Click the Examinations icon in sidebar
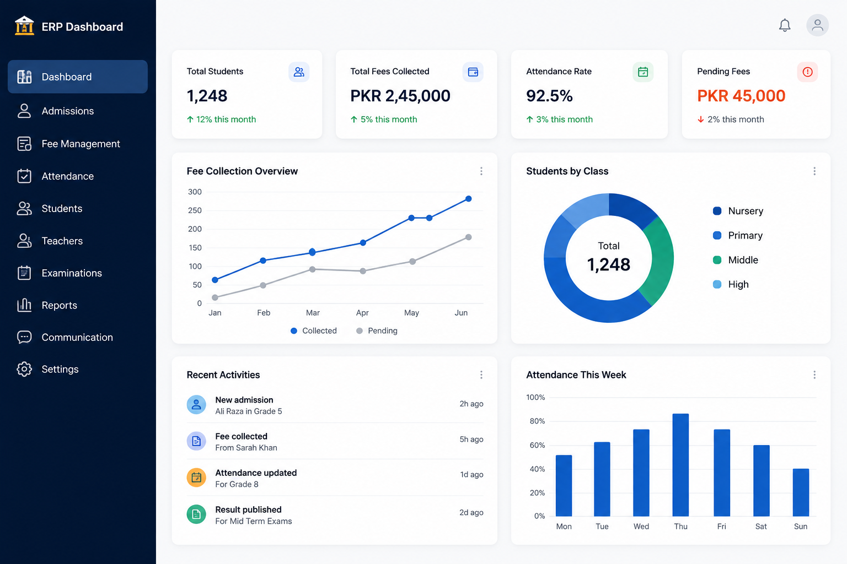 point(24,273)
